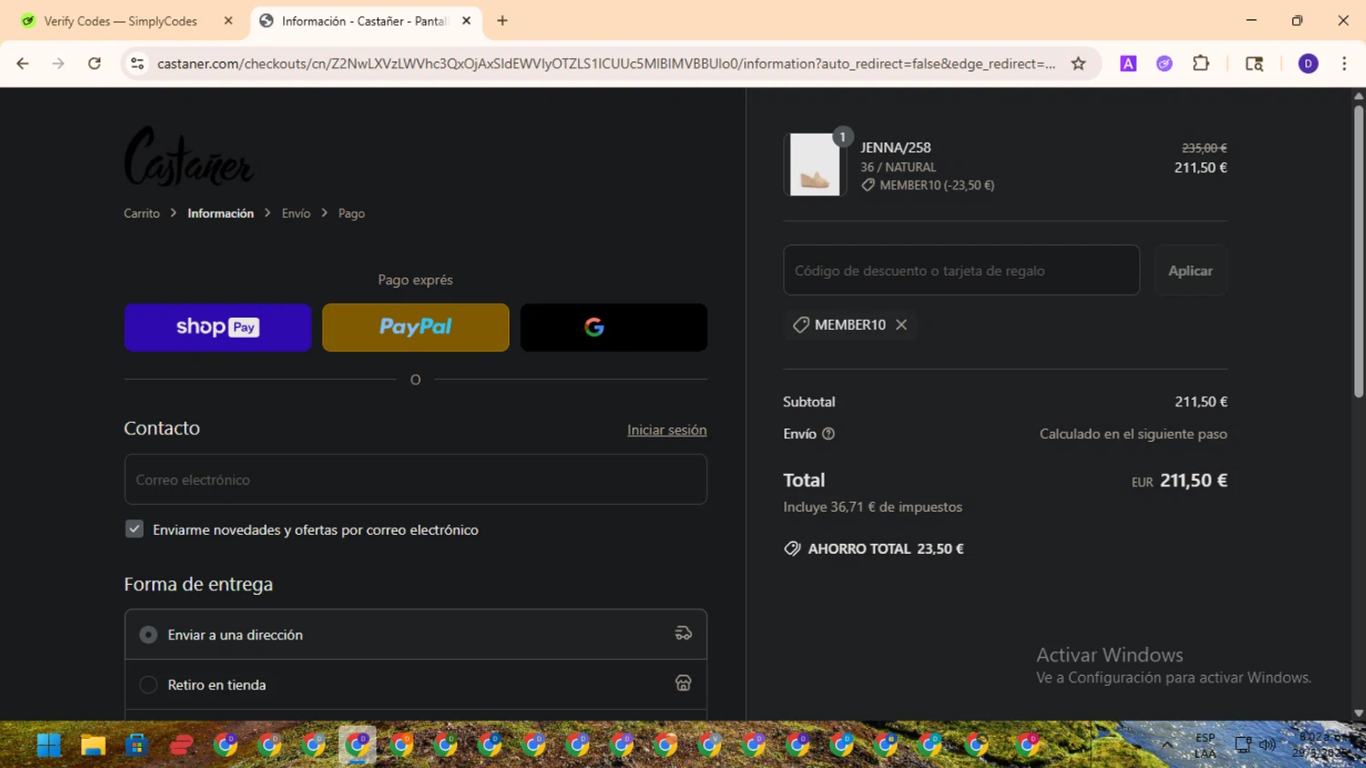This screenshot has height=768, width=1366.
Task: Open File Explorer from the taskbar
Action: [93, 745]
